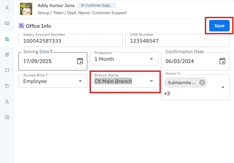Click the ID card icon in sidebar
The image size is (234, 163).
coord(7,23)
